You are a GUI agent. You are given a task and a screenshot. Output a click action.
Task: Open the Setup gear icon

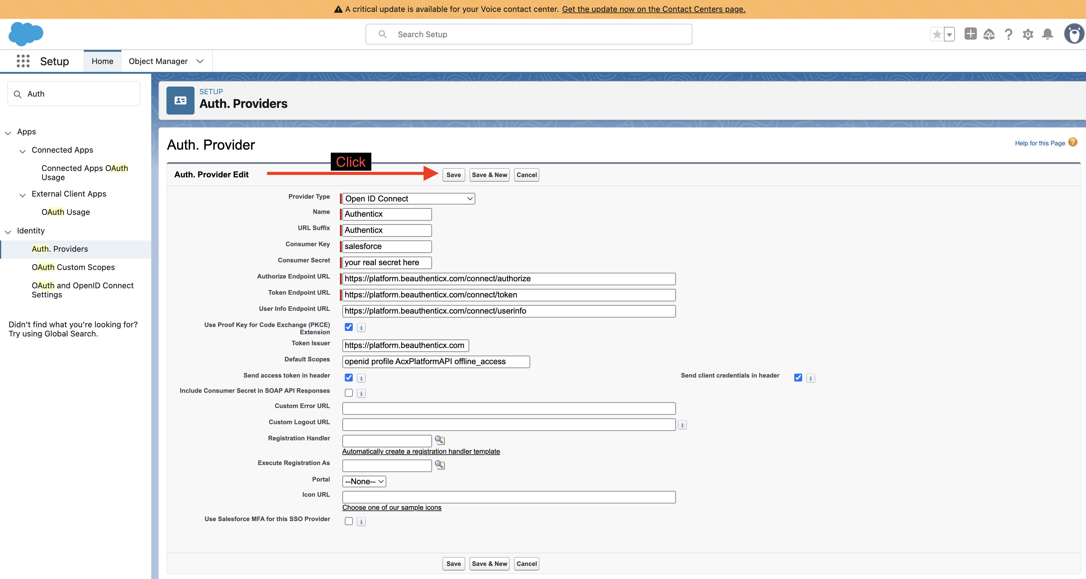(x=1028, y=34)
